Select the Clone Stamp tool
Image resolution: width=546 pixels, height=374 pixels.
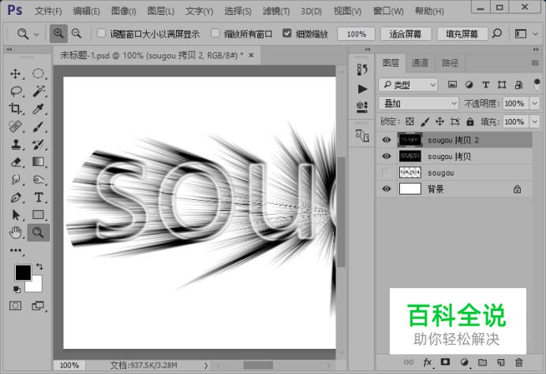click(15, 144)
